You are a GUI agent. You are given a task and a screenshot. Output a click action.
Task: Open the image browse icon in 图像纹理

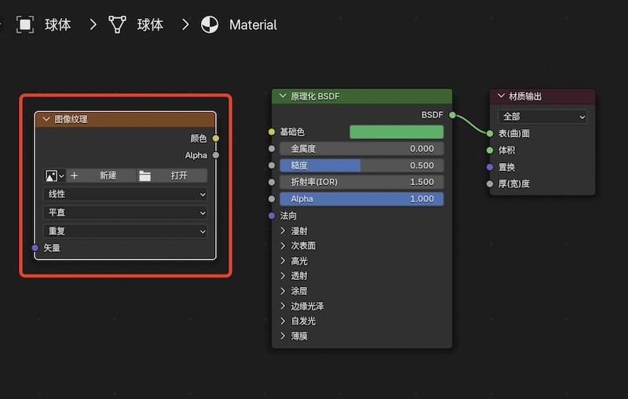tap(54, 176)
